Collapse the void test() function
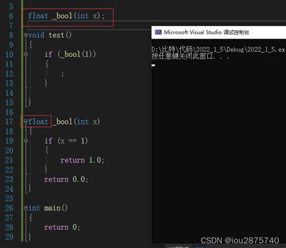 (26, 35)
